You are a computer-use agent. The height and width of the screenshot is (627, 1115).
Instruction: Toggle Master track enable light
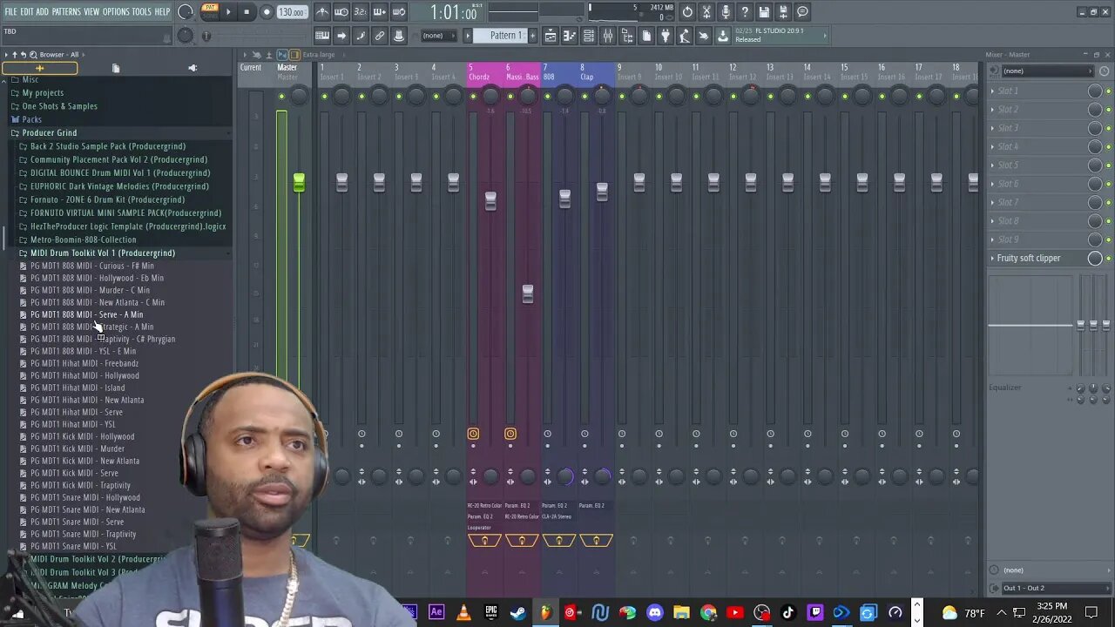[x=281, y=96]
